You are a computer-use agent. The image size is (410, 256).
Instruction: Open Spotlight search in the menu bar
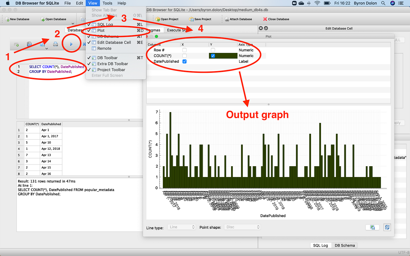click(x=383, y=3)
